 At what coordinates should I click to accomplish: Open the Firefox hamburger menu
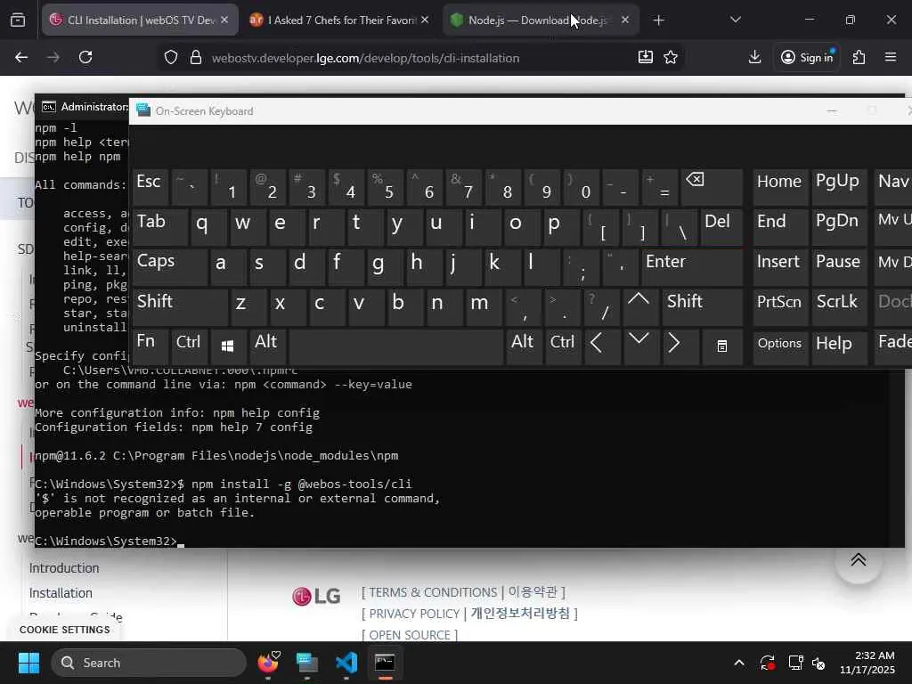[891, 57]
